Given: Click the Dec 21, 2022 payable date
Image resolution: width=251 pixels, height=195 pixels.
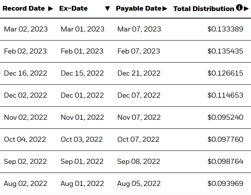Looking at the screenshot, I should click(x=139, y=73).
